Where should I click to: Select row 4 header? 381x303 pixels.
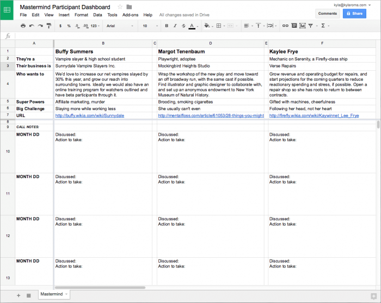coord(8,84)
